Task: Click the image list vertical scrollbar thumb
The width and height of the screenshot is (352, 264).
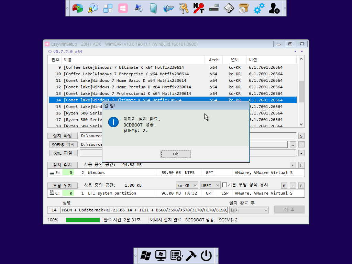Action: tap(301, 91)
